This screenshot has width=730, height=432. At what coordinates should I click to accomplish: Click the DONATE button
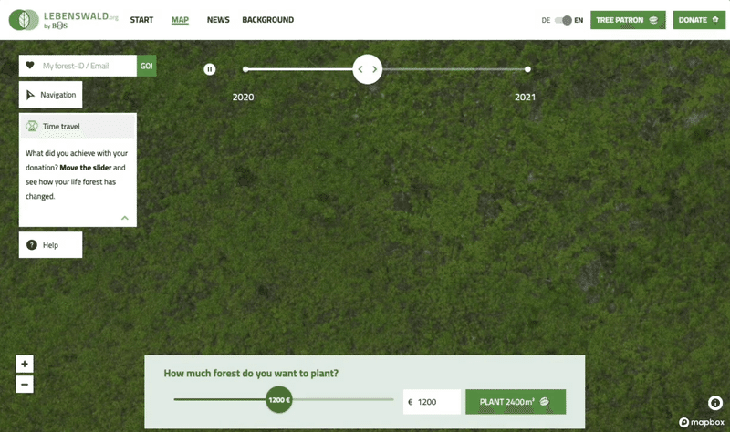(699, 20)
